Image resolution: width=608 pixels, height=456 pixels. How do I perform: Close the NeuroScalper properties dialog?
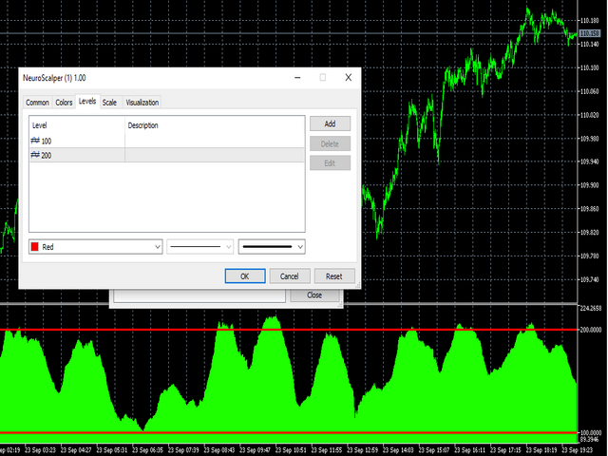(349, 78)
